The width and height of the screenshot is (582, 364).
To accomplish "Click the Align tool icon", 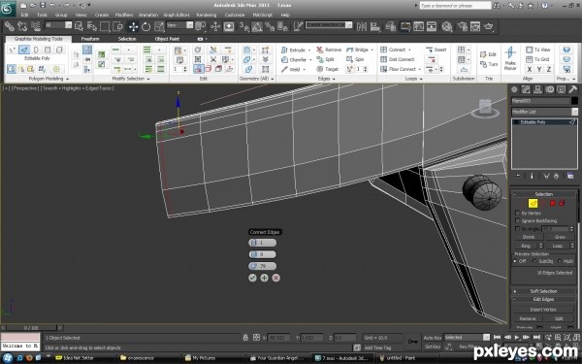I will click(x=375, y=27).
